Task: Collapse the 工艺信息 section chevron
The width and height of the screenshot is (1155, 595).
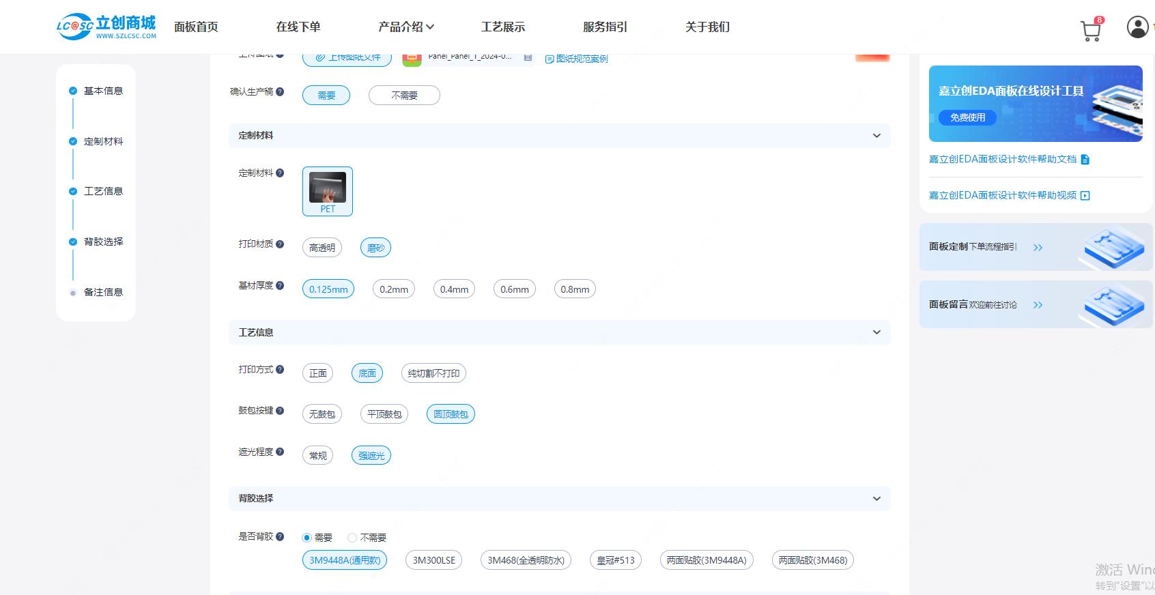Action: pyautogui.click(x=876, y=332)
